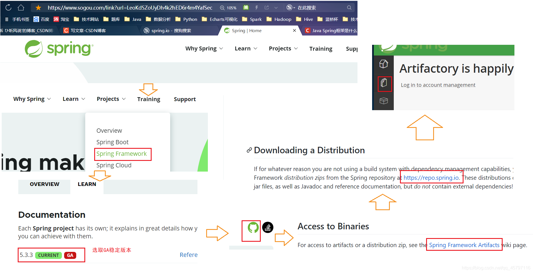
Task: Open the 手机书签 mobile bookmarks item
Action: 17,19
